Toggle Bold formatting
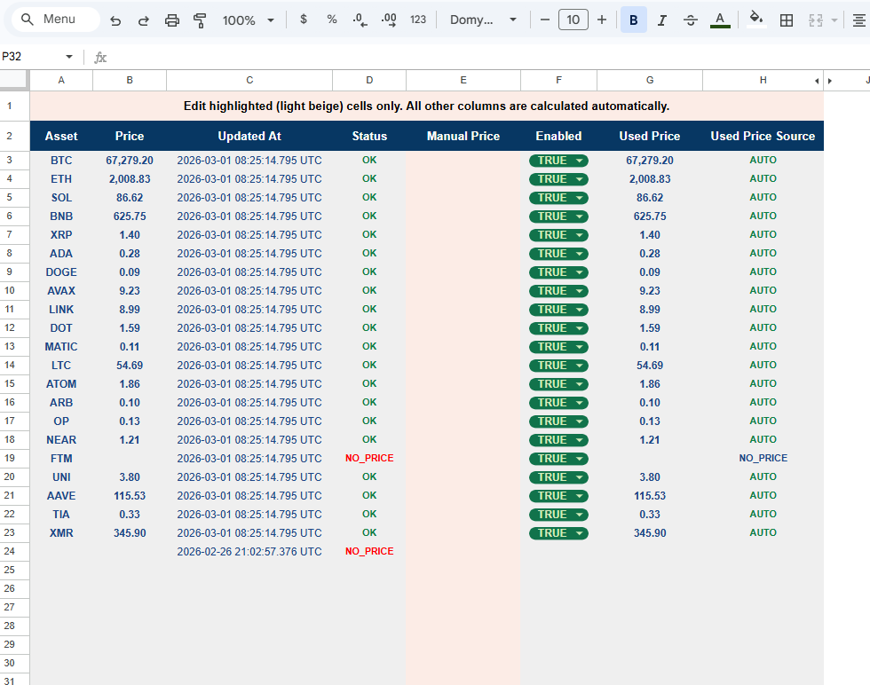Image resolution: width=870 pixels, height=685 pixels. point(633,19)
